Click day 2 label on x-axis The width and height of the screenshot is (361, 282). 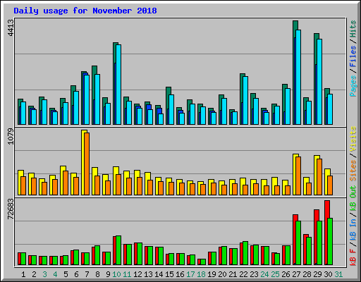click(x=34, y=274)
